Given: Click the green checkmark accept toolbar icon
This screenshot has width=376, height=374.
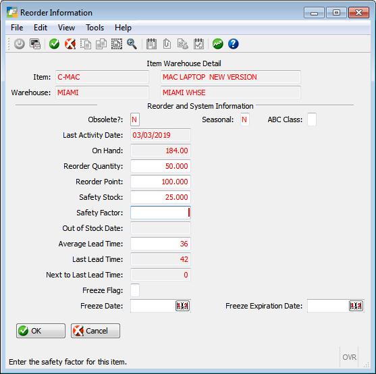Looking at the screenshot, I should click(54, 44).
